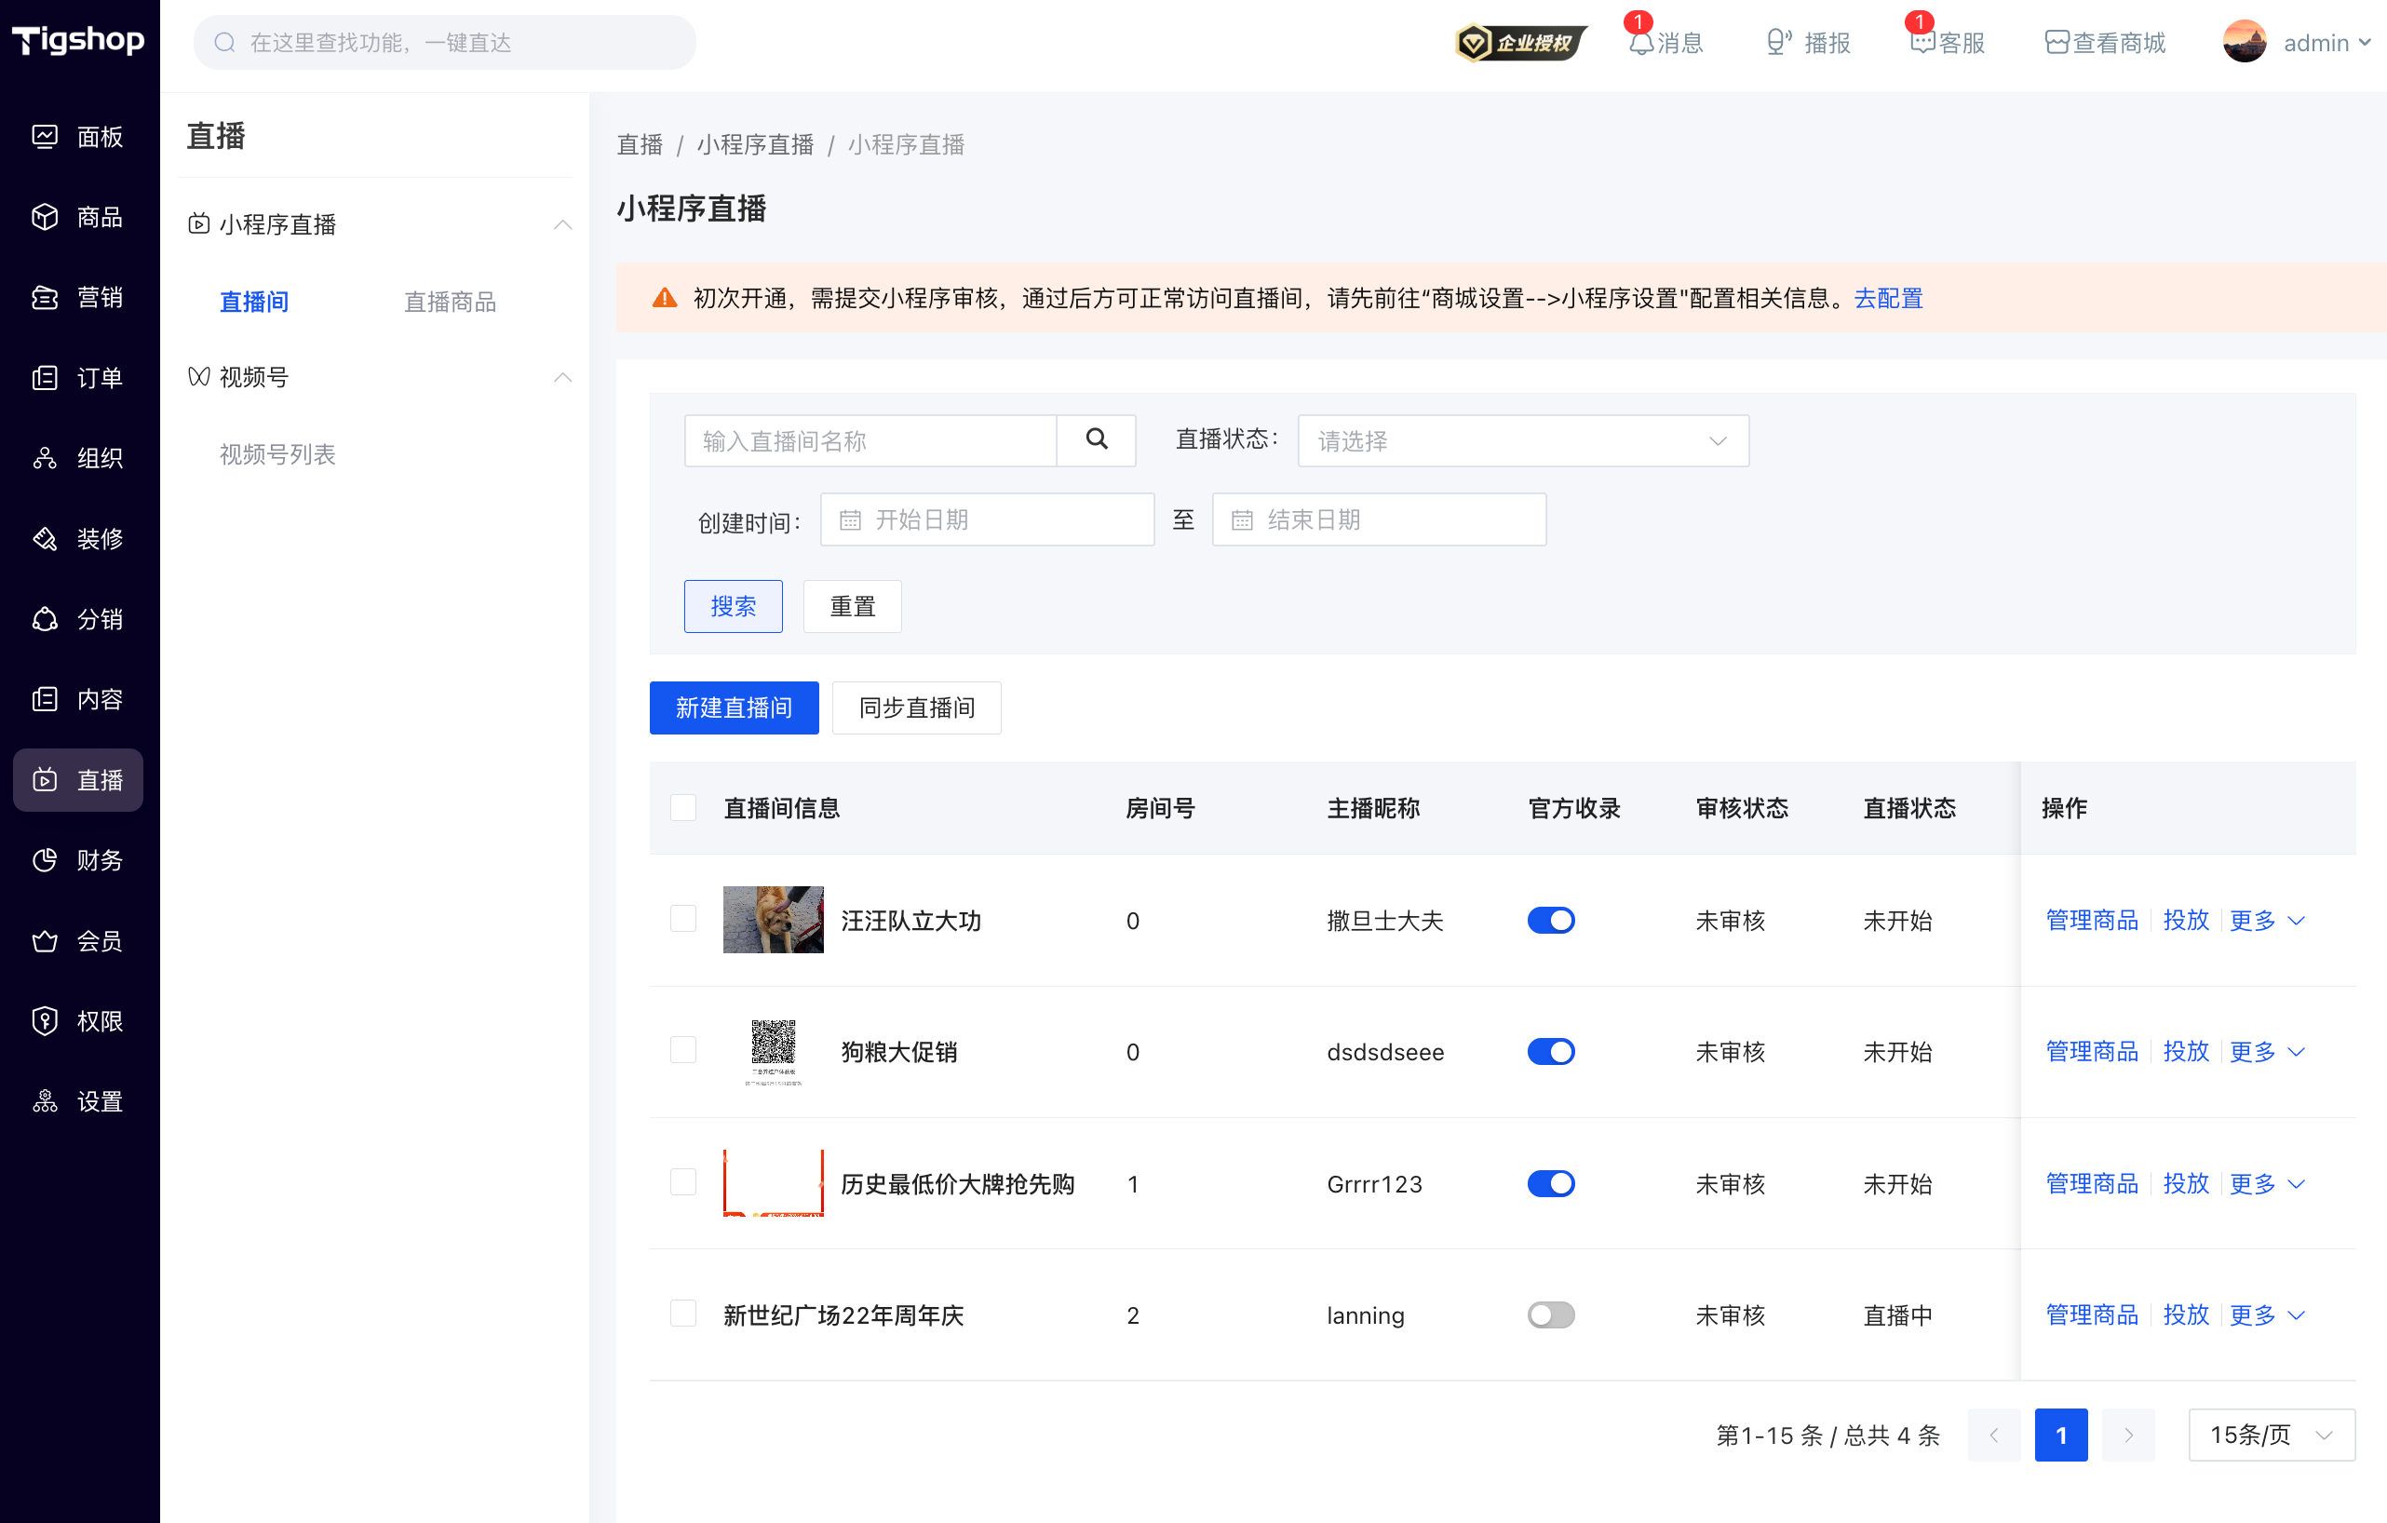Click the 新建直播间 button
This screenshot has width=2387, height=1523.
(x=734, y=707)
